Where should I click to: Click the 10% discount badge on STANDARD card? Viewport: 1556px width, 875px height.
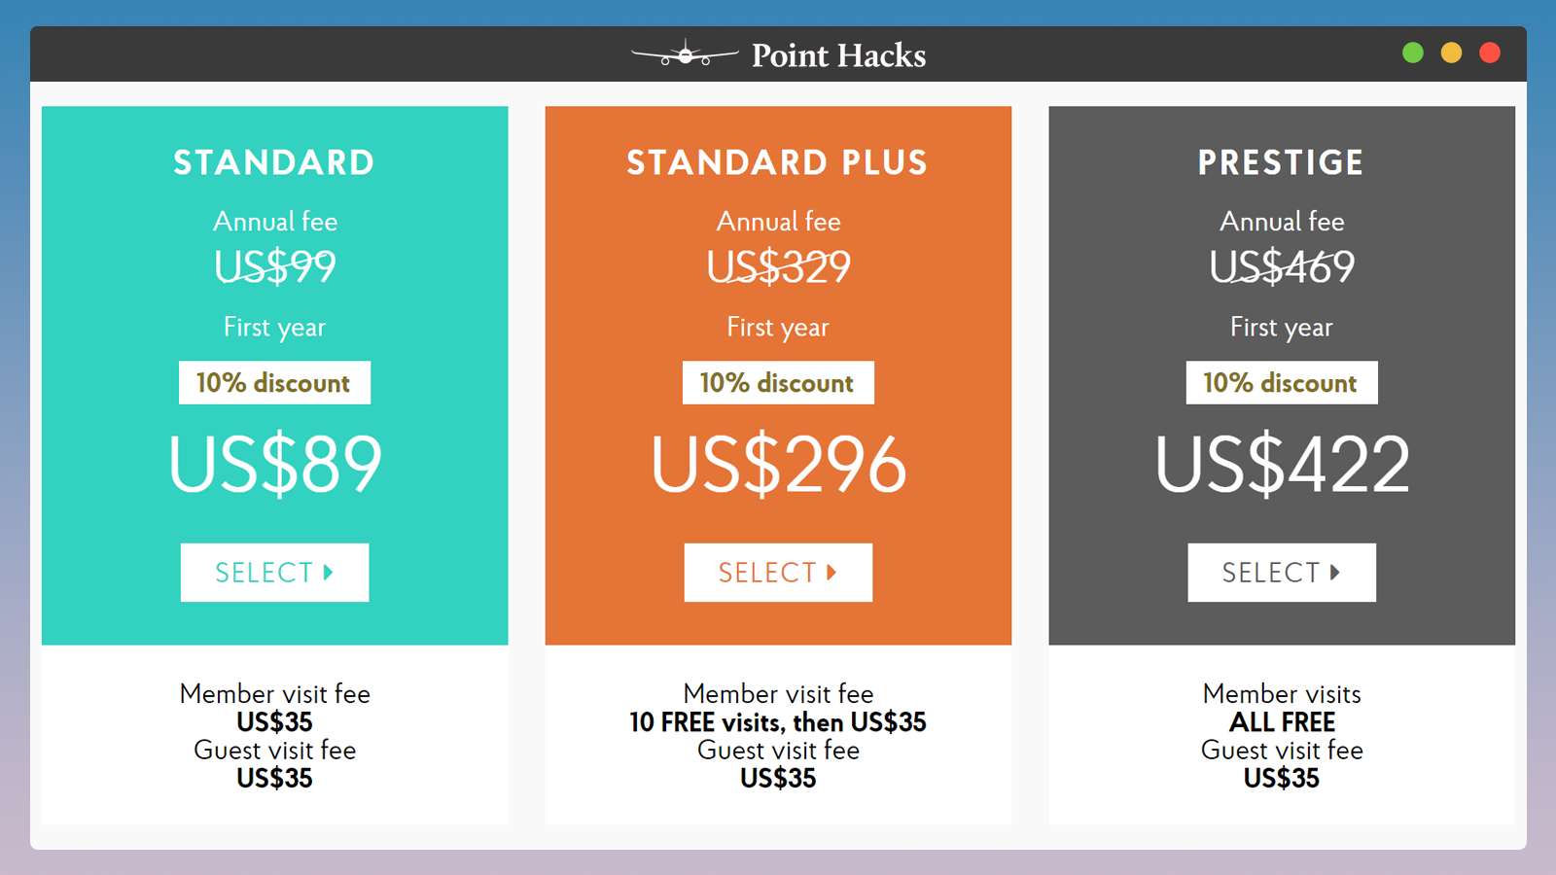(274, 382)
